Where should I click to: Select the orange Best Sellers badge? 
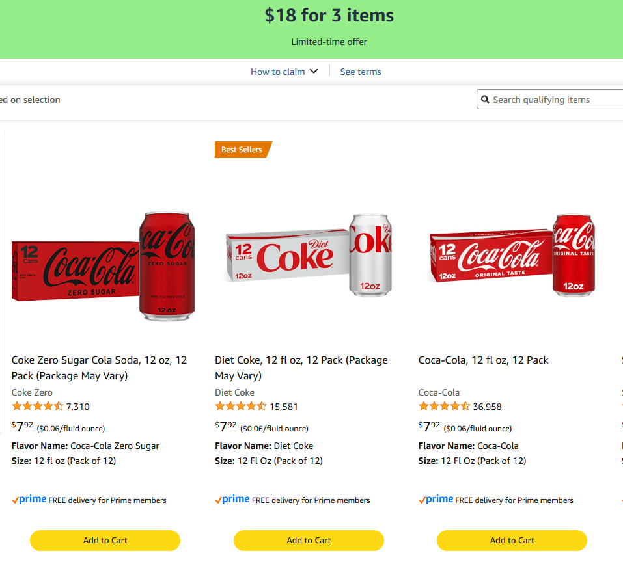241,149
